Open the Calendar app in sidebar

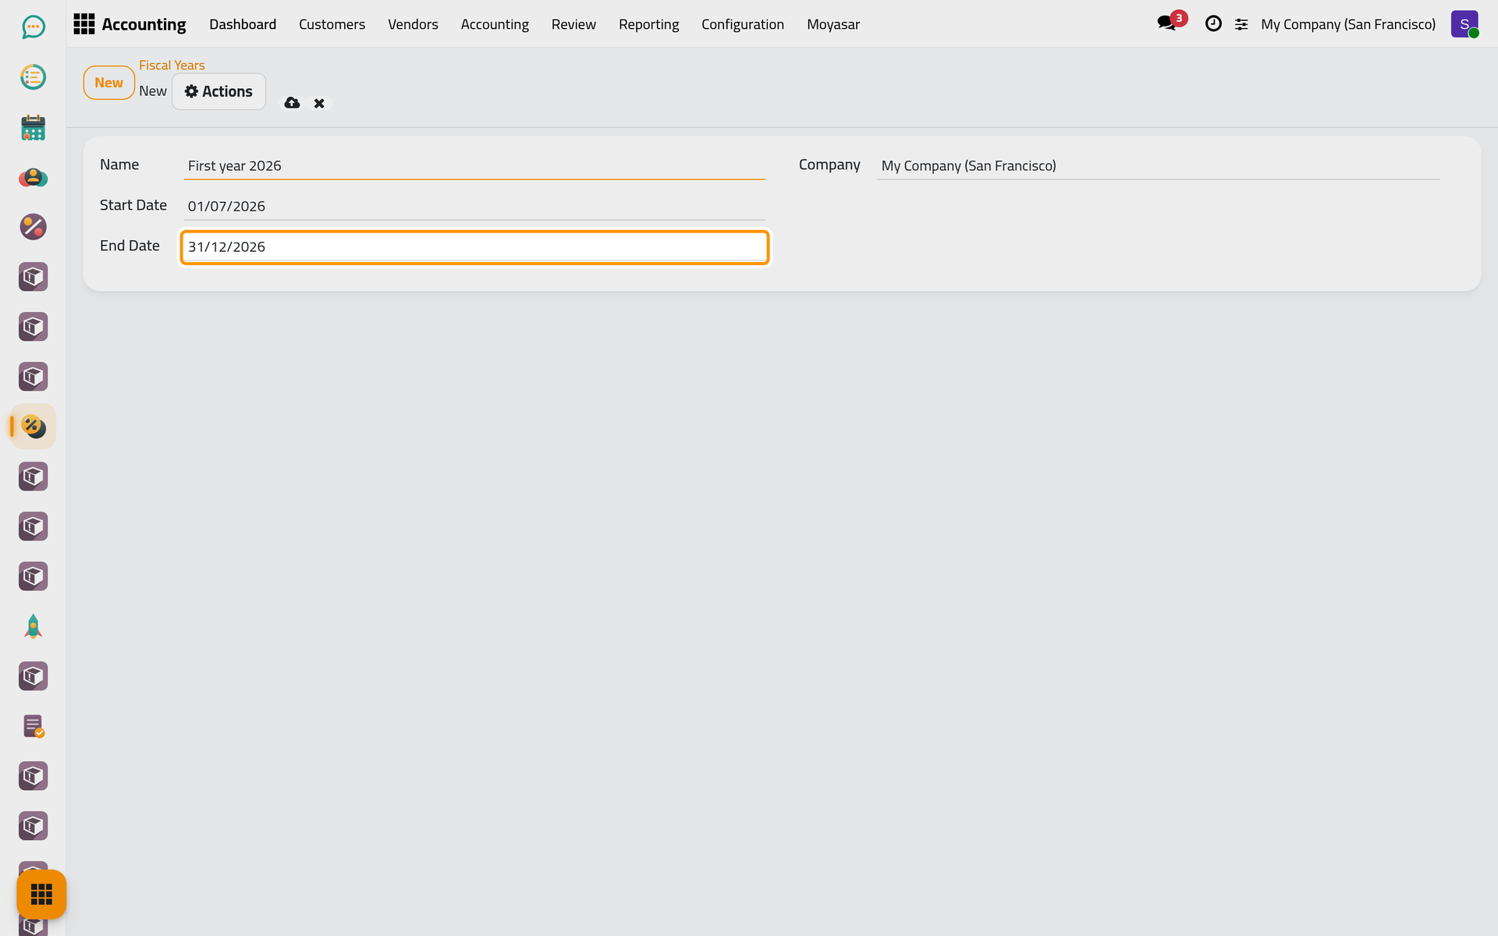[x=33, y=127]
